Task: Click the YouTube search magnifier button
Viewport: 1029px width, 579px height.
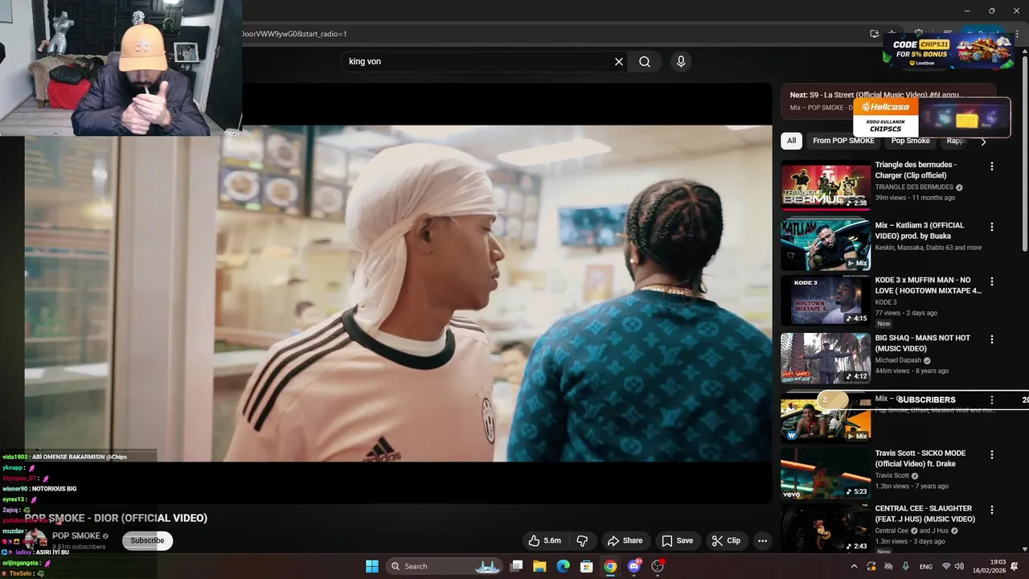Action: click(645, 62)
